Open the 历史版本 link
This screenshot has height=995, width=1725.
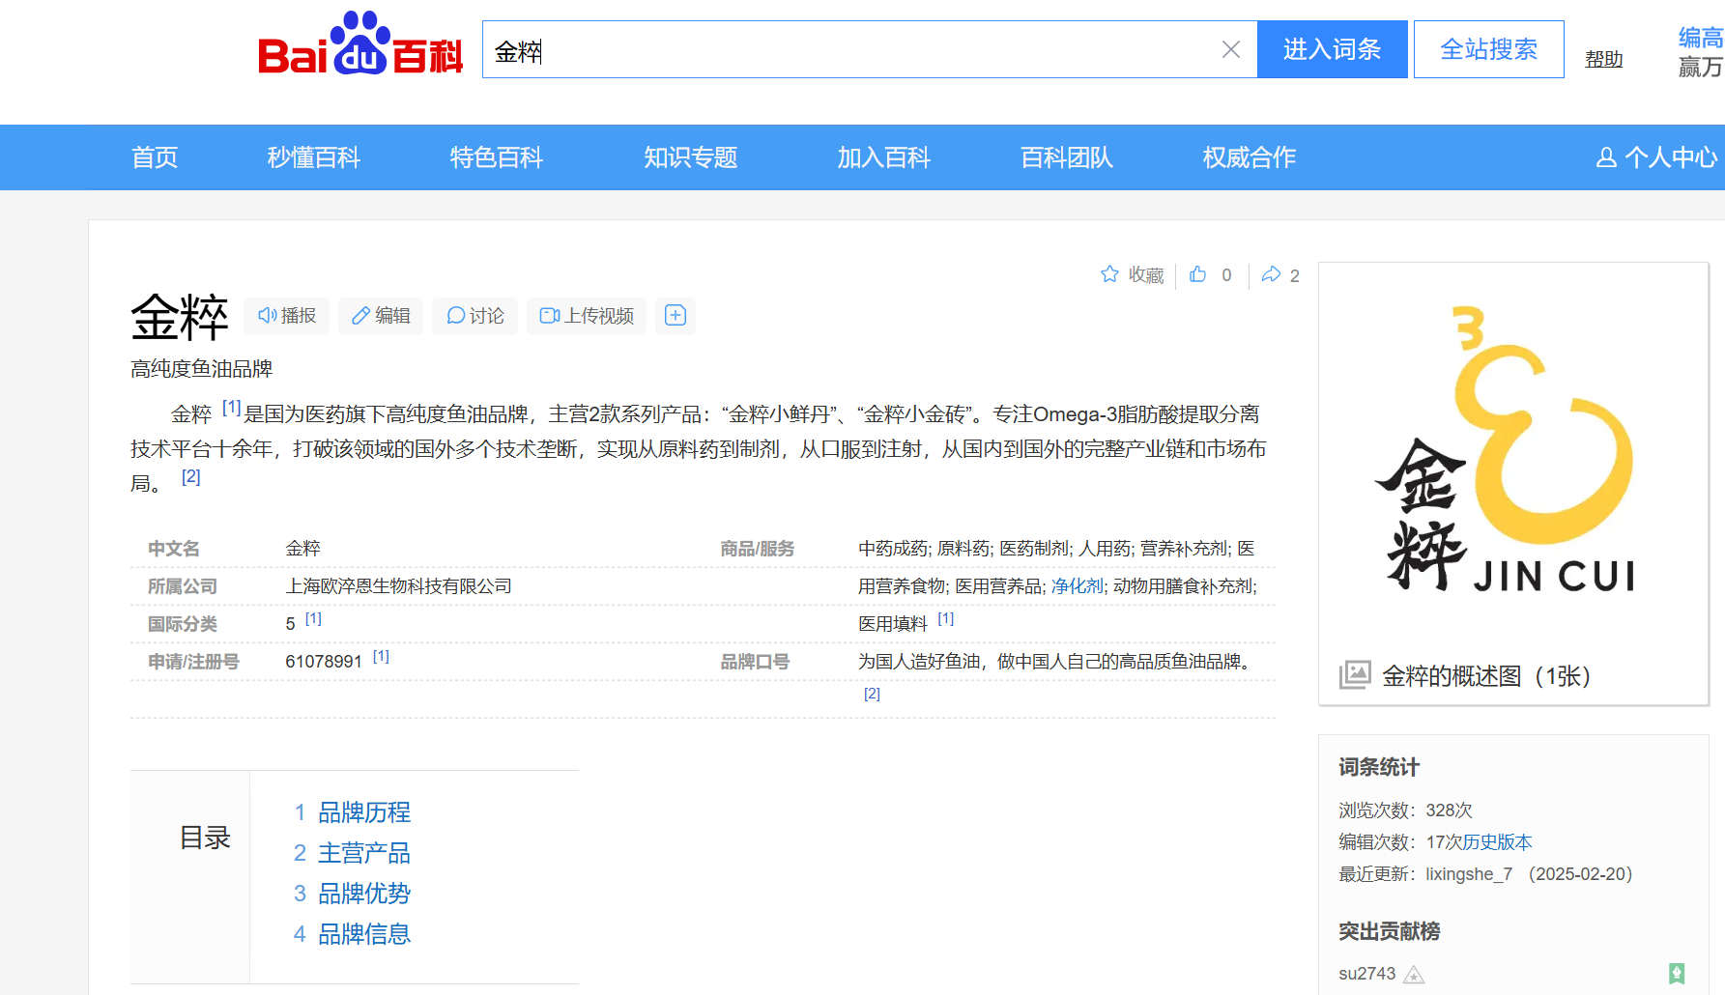point(1497,842)
